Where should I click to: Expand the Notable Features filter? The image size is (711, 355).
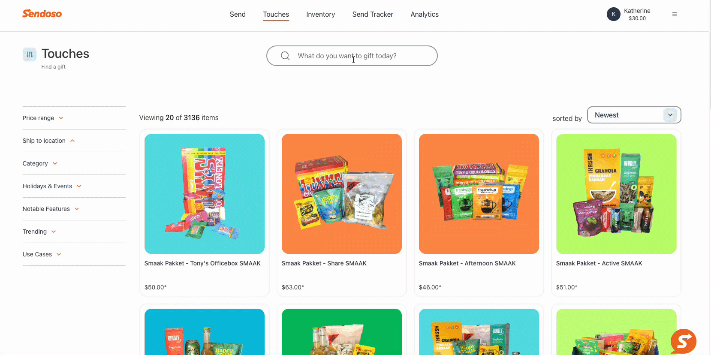(x=51, y=209)
